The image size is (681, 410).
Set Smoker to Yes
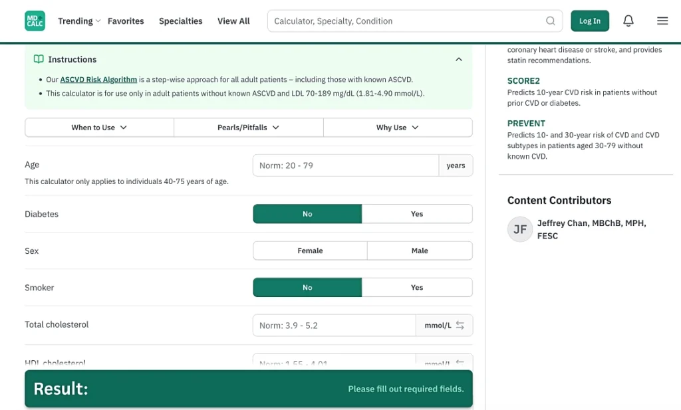[417, 287]
